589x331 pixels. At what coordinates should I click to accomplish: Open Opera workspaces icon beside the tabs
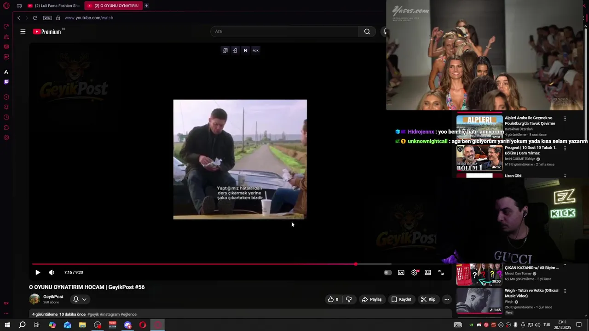(x=19, y=6)
